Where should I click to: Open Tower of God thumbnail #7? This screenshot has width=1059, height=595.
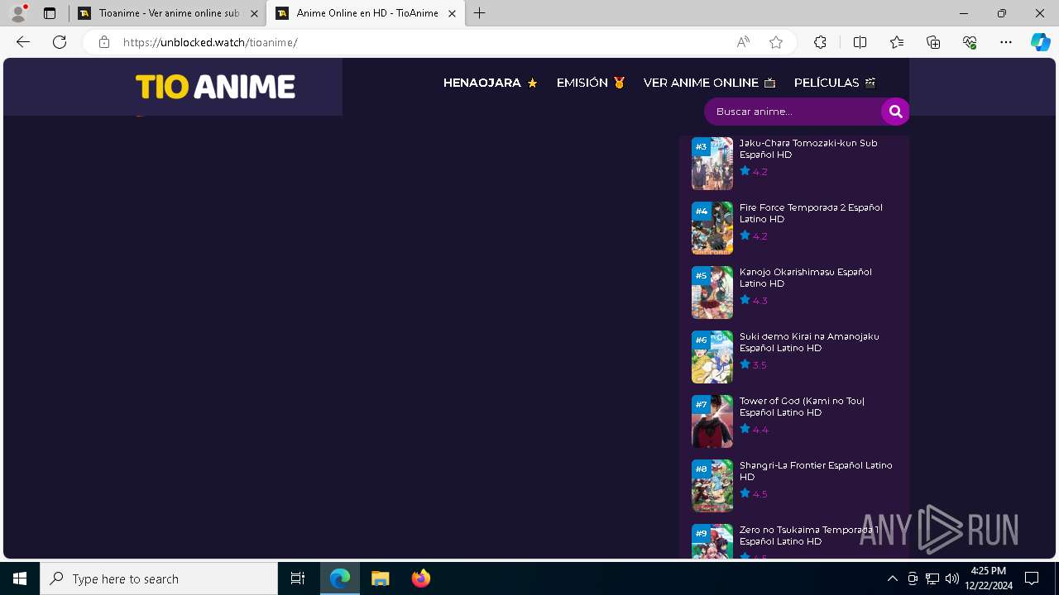[712, 421]
